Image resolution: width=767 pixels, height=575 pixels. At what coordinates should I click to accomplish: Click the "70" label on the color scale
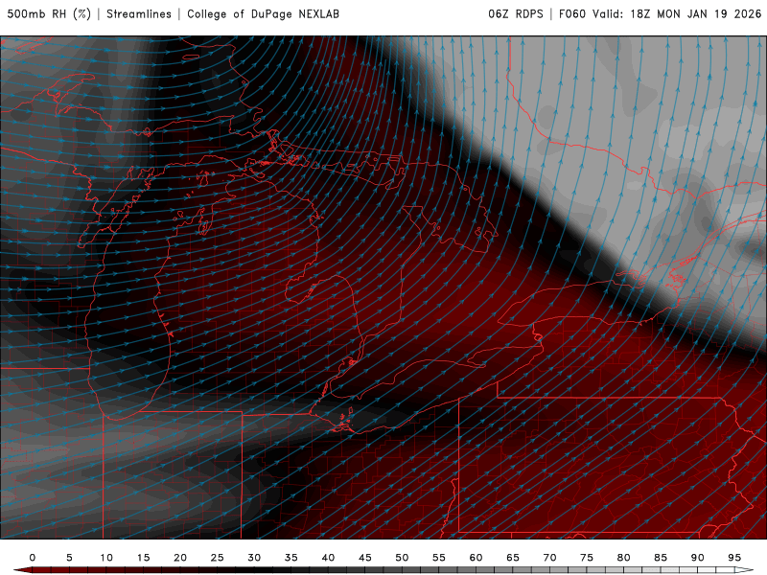pyautogui.click(x=549, y=558)
